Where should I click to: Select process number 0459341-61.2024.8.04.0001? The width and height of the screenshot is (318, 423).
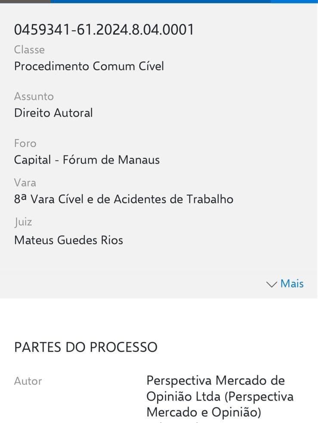(x=104, y=30)
